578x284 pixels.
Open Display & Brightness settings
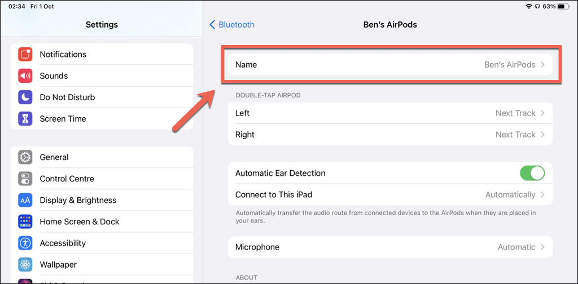pyautogui.click(x=102, y=201)
